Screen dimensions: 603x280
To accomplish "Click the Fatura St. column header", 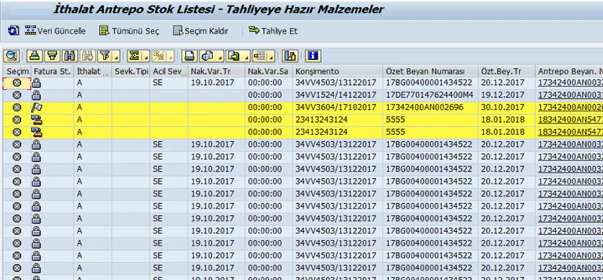I will pos(52,71).
